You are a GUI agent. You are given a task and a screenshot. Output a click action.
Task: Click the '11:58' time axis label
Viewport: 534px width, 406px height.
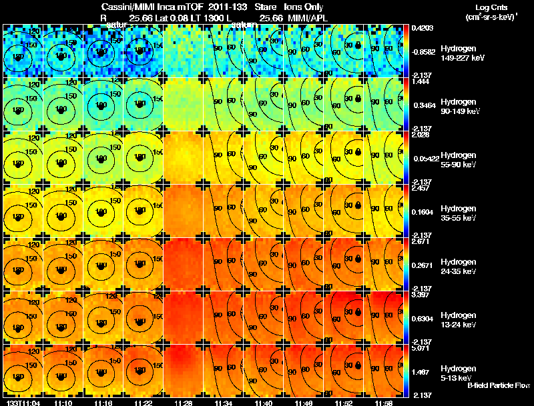tap(383, 403)
